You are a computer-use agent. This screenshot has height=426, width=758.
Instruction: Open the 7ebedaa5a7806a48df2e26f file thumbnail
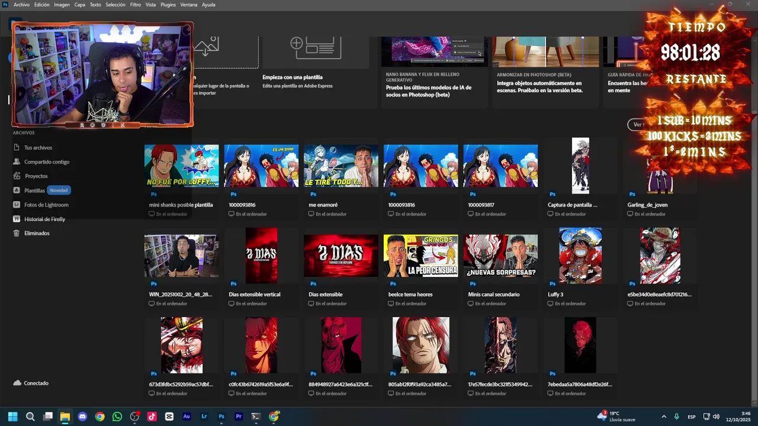coord(580,346)
